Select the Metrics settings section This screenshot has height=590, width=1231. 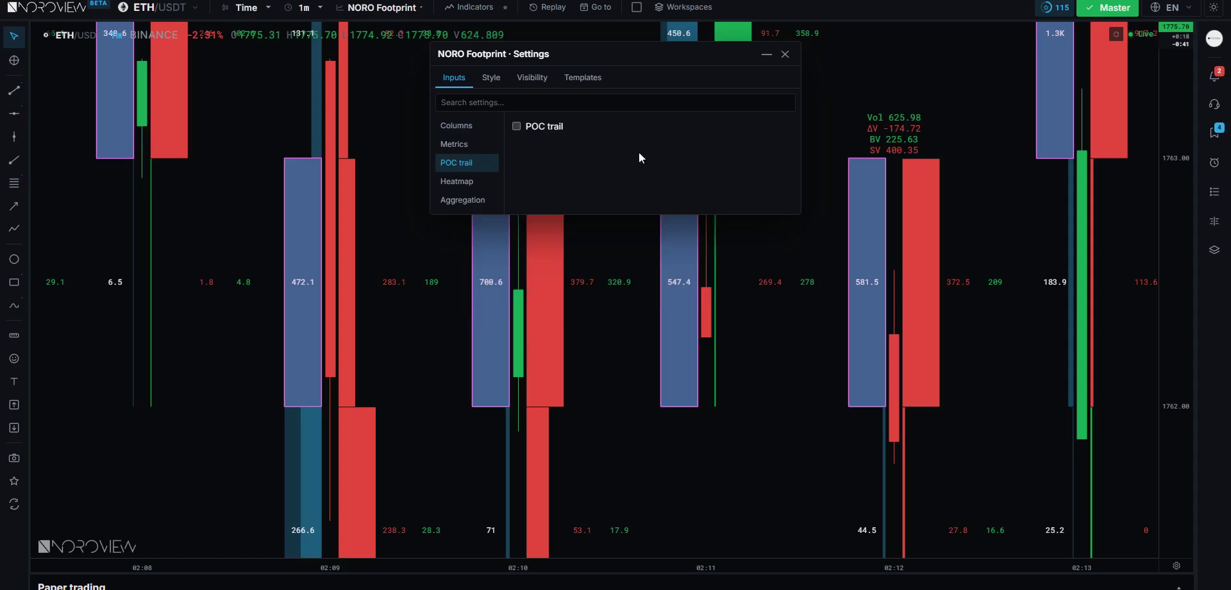point(467,144)
